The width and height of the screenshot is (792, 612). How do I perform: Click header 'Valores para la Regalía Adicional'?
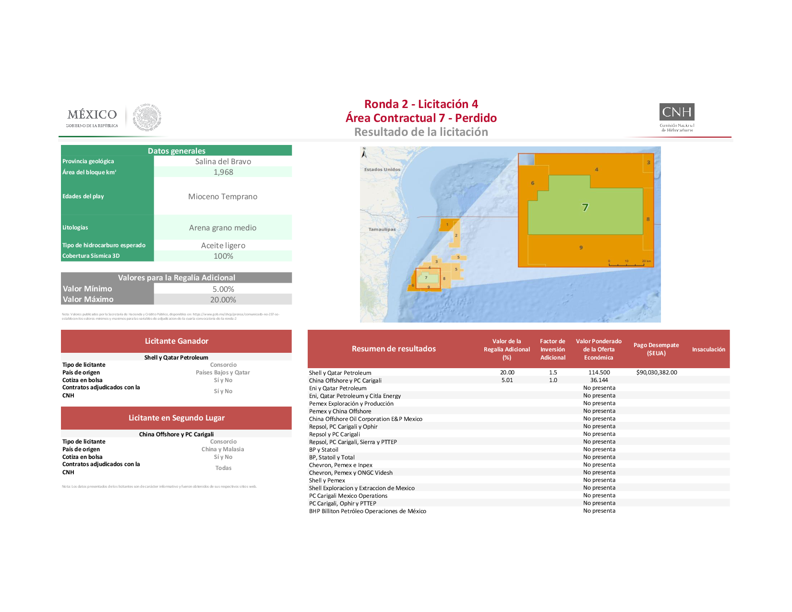[x=176, y=277]
